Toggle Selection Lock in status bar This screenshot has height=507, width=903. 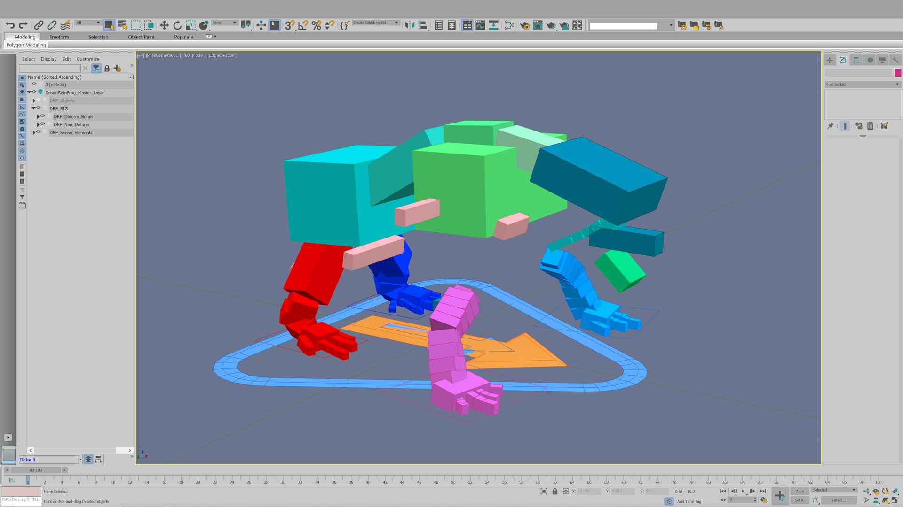[x=554, y=492]
